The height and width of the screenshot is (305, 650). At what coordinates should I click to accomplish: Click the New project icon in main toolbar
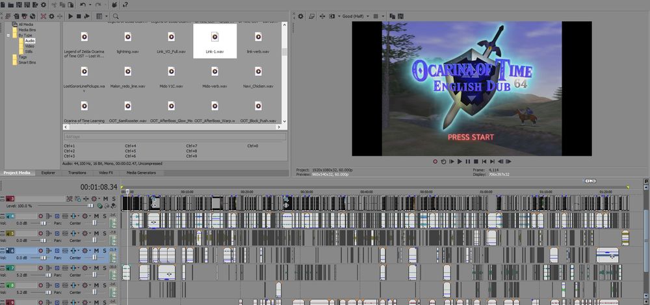3,5
